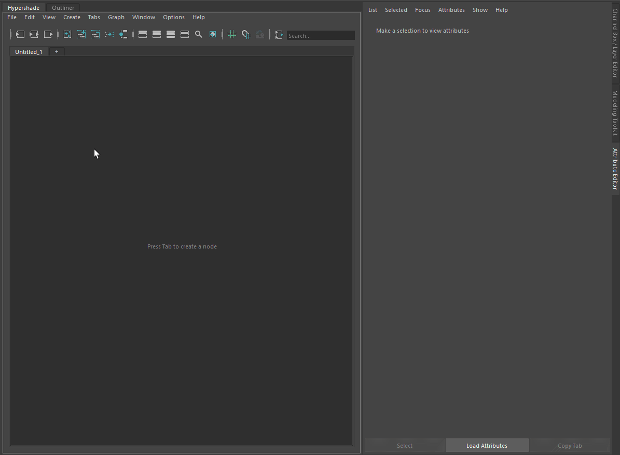This screenshot has height=455, width=620.
Task: Switch to the Outliner tab
Action: tap(63, 7)
